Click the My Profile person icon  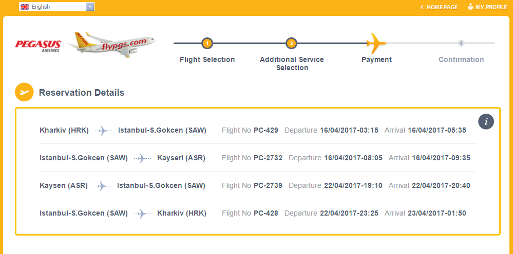pos(470,7)
